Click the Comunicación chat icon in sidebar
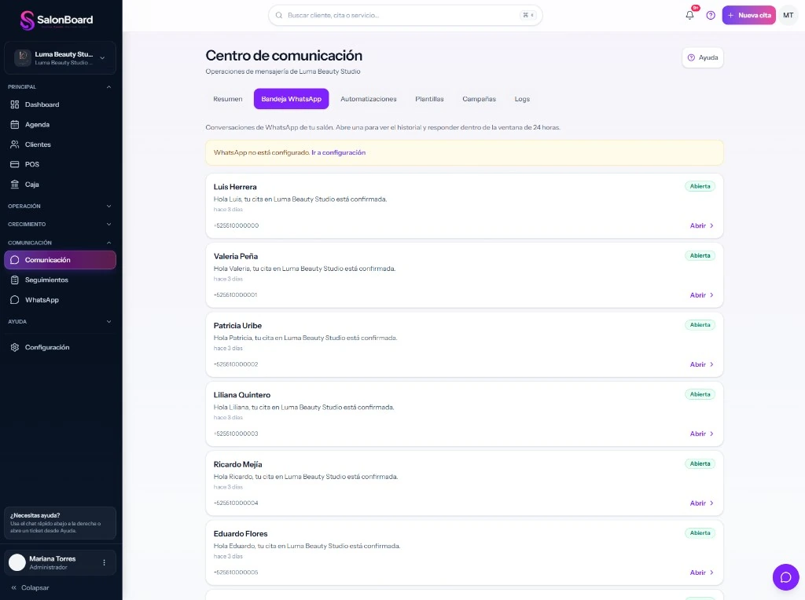The image size is (805, 600). (x=15, y=260)
